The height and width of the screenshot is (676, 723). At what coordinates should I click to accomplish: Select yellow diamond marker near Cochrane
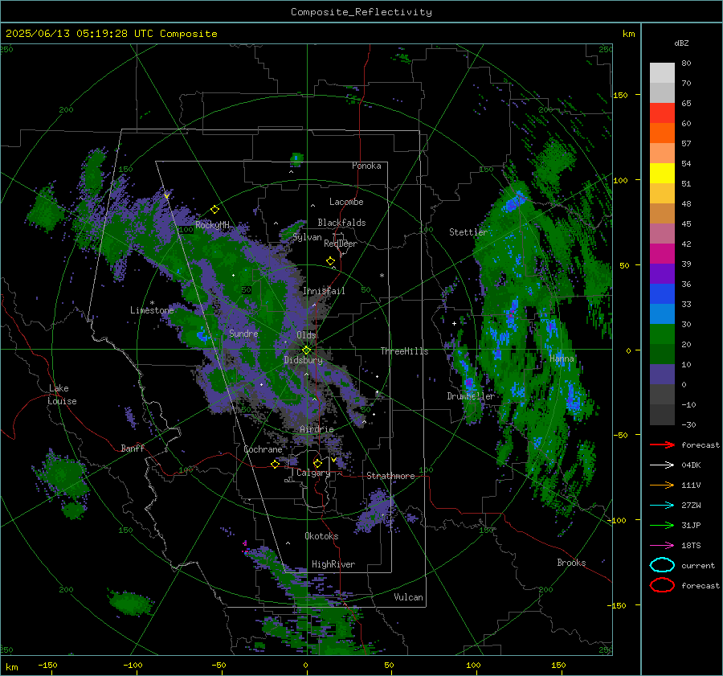[275, 464]
